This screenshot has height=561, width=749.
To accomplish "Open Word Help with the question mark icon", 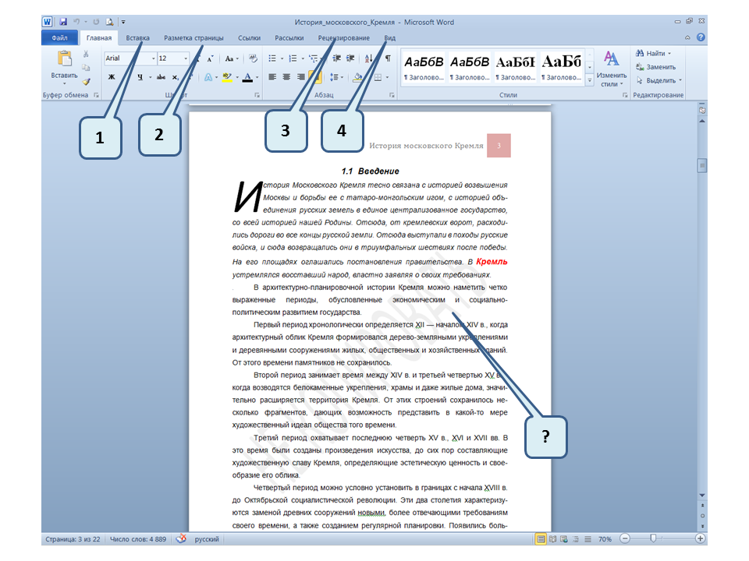I will (x=701, y=37).
